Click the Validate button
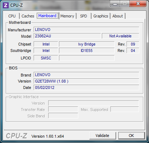 coord(103,136)
